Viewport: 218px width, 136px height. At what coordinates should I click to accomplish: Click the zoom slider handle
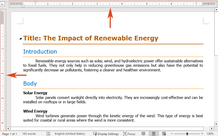pos(187,134)
